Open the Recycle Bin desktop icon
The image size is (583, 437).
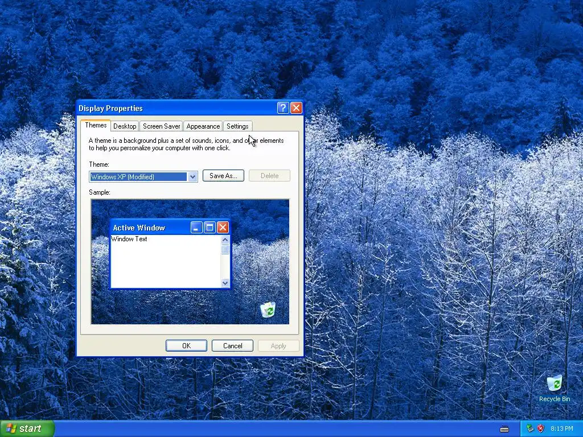[x=555, y=388]
